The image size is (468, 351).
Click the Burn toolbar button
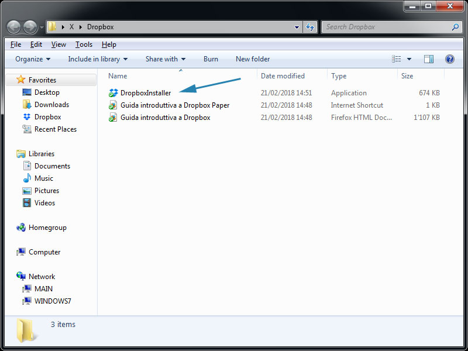tap(211, 59)
